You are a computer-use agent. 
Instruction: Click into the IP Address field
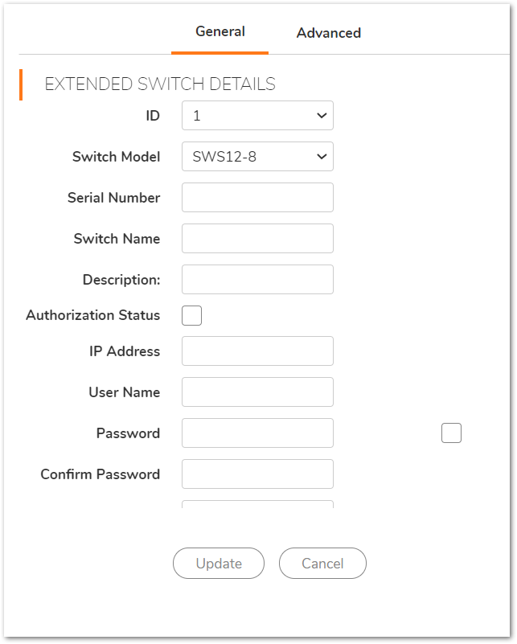coord(257,351)
